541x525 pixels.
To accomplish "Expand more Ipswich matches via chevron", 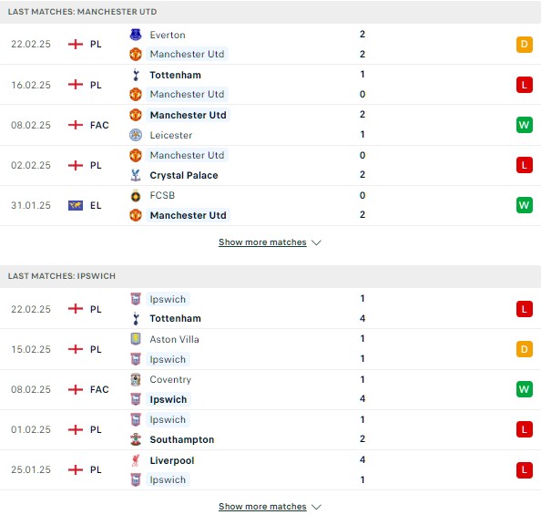I will click(316, 507).
